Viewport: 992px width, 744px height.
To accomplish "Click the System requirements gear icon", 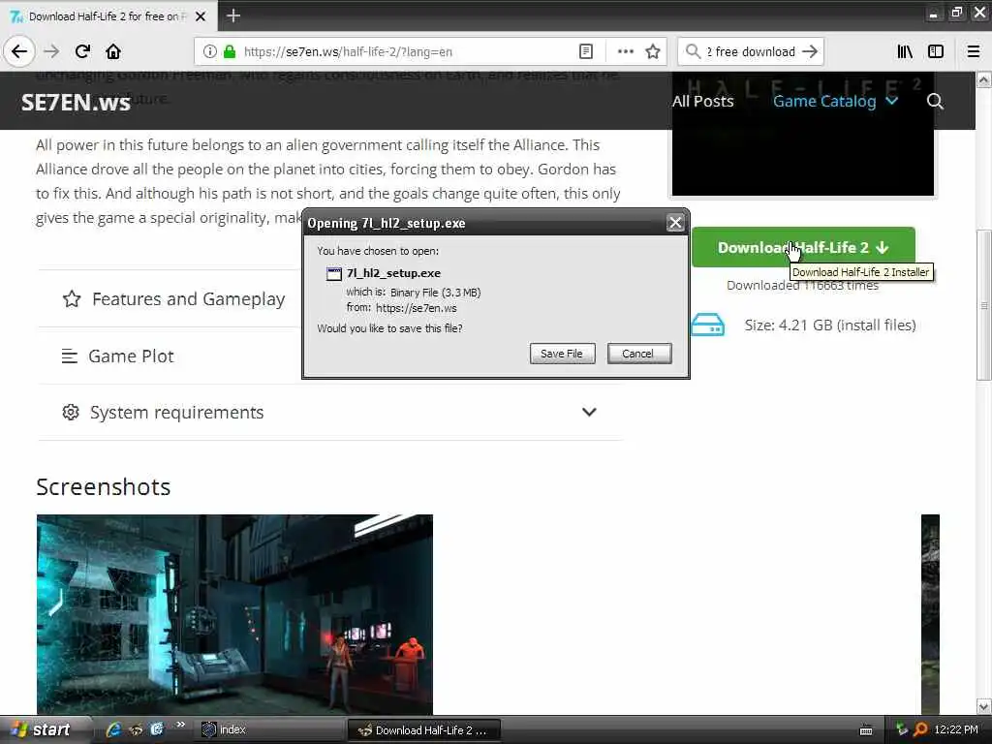I will 71,413.
